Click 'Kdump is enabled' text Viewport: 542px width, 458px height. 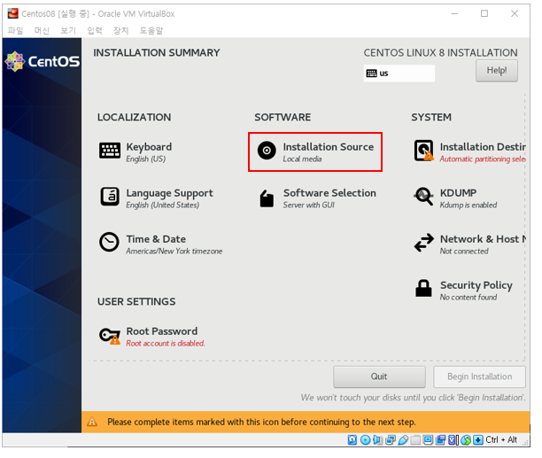(468, 205)
